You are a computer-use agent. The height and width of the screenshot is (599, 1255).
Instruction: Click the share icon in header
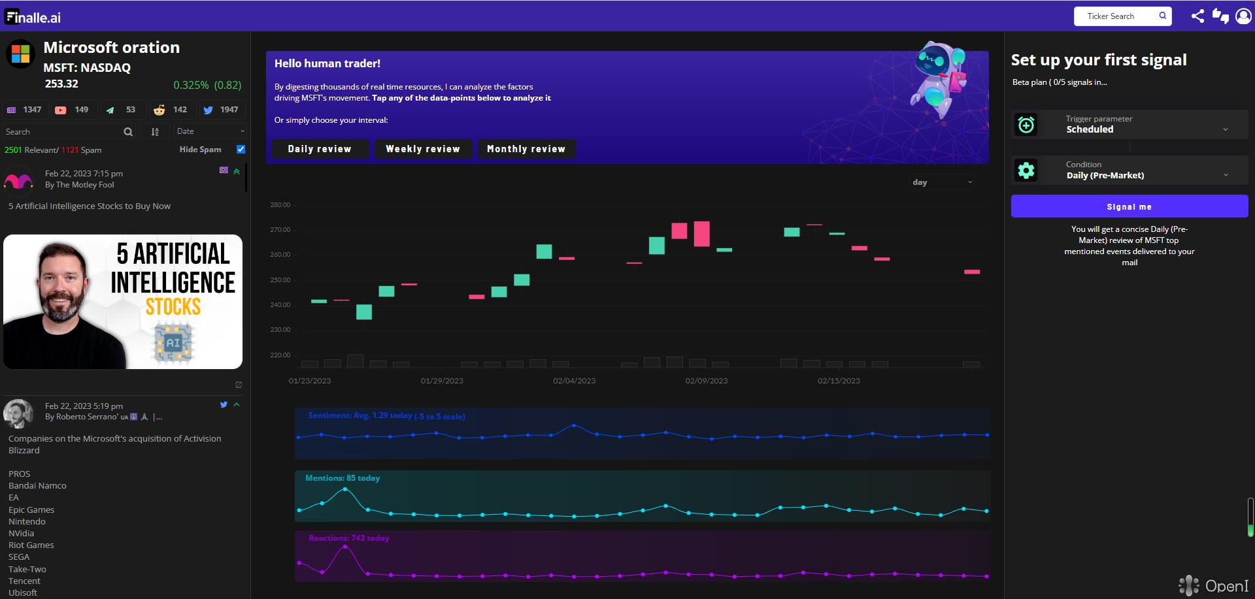point(1197,16)
